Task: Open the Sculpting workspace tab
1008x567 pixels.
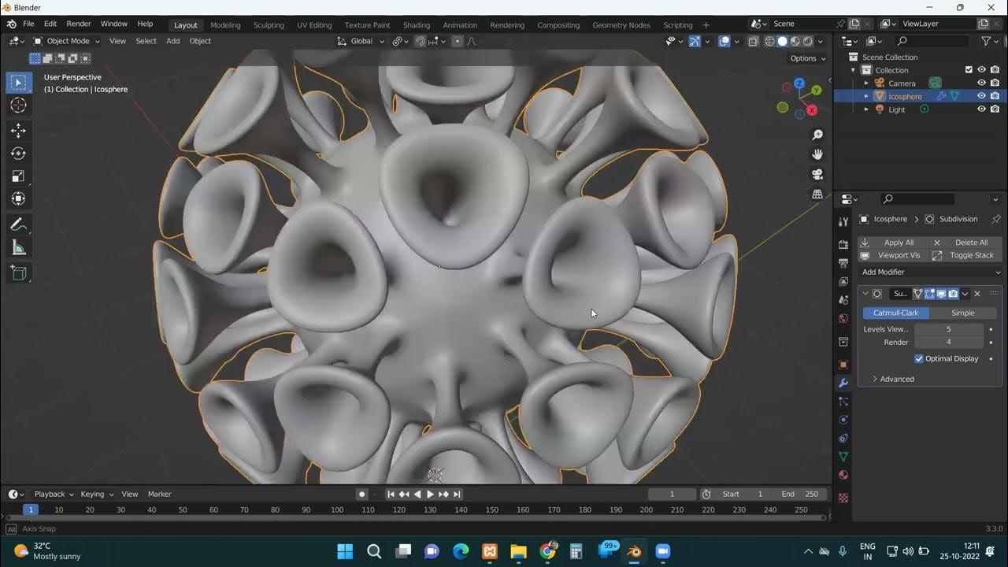Action: [x=269, y=24]
